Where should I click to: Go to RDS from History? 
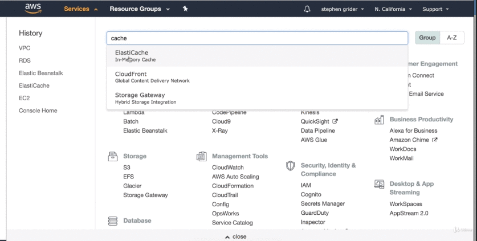coord(25,60)
